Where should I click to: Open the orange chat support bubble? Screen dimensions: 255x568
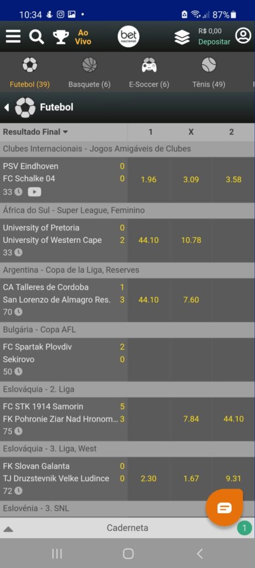coord(224,508)
